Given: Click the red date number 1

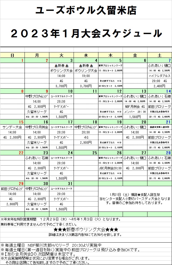Looking at the screenshot, I should [22, 61].
